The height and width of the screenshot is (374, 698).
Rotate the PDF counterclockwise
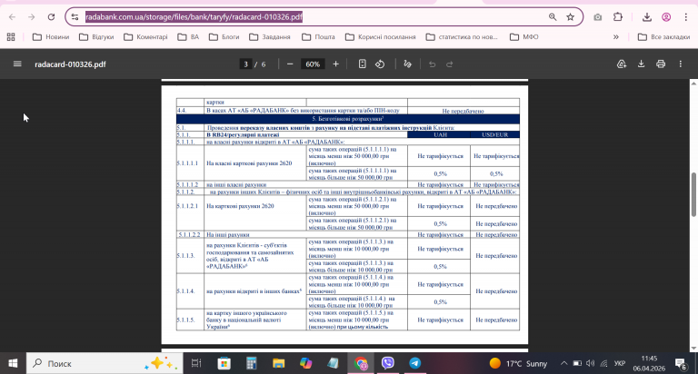click(x=380, y=64)
